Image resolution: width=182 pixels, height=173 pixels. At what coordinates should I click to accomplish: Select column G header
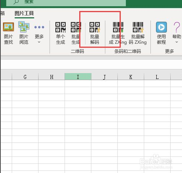[25, 77]
